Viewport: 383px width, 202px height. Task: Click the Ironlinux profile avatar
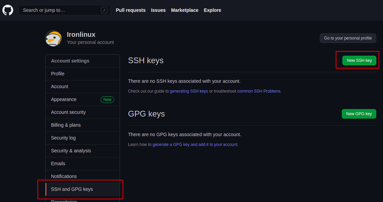[x=53, y=38]
